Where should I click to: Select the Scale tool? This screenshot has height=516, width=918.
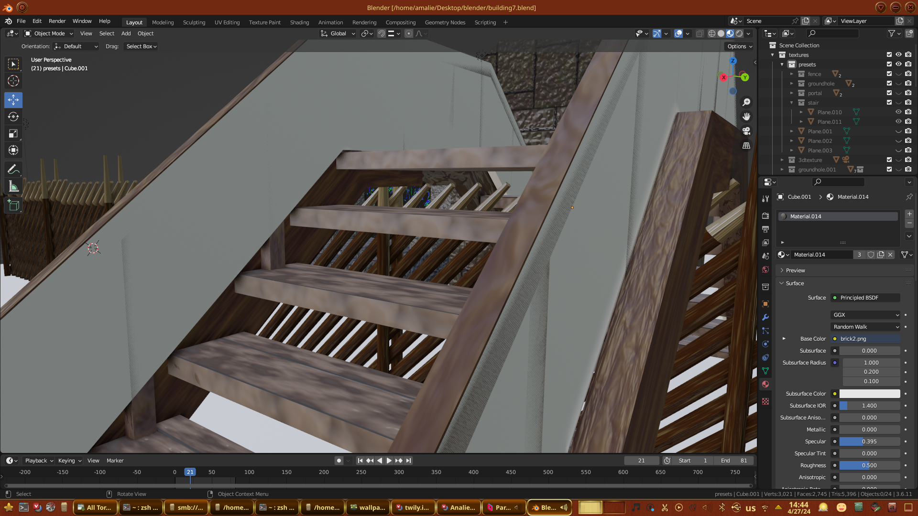click(13, 134)
